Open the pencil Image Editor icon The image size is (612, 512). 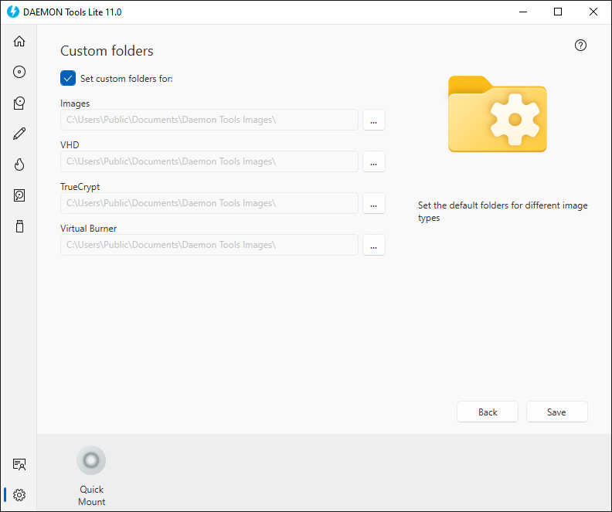click(19, 134)
